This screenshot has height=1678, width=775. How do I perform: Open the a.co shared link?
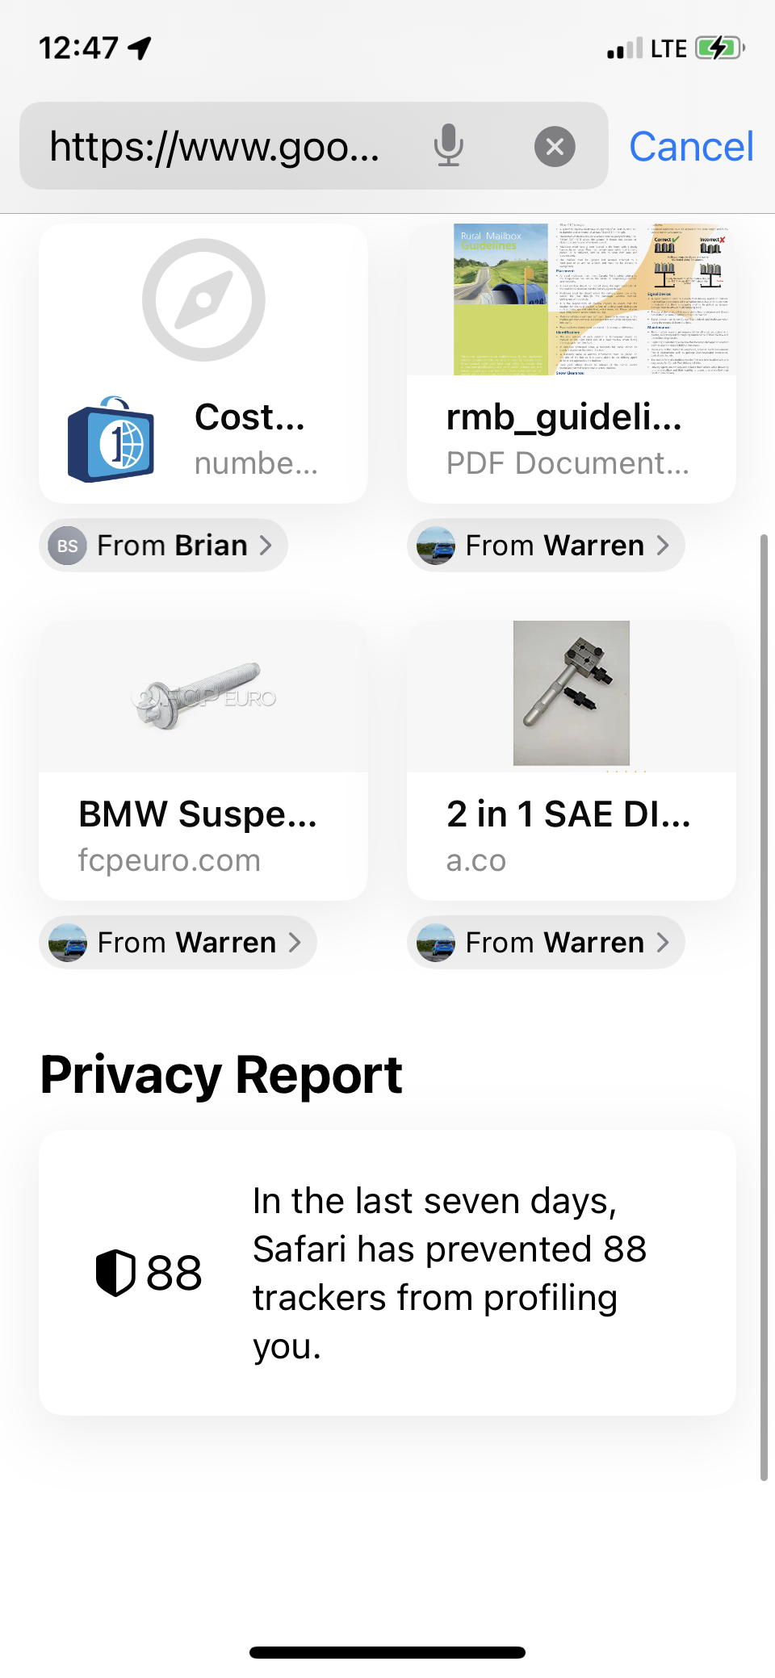point(476,860)
